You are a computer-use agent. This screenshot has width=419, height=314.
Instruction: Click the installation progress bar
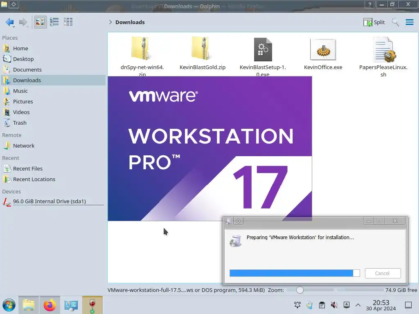coord(295,273)
